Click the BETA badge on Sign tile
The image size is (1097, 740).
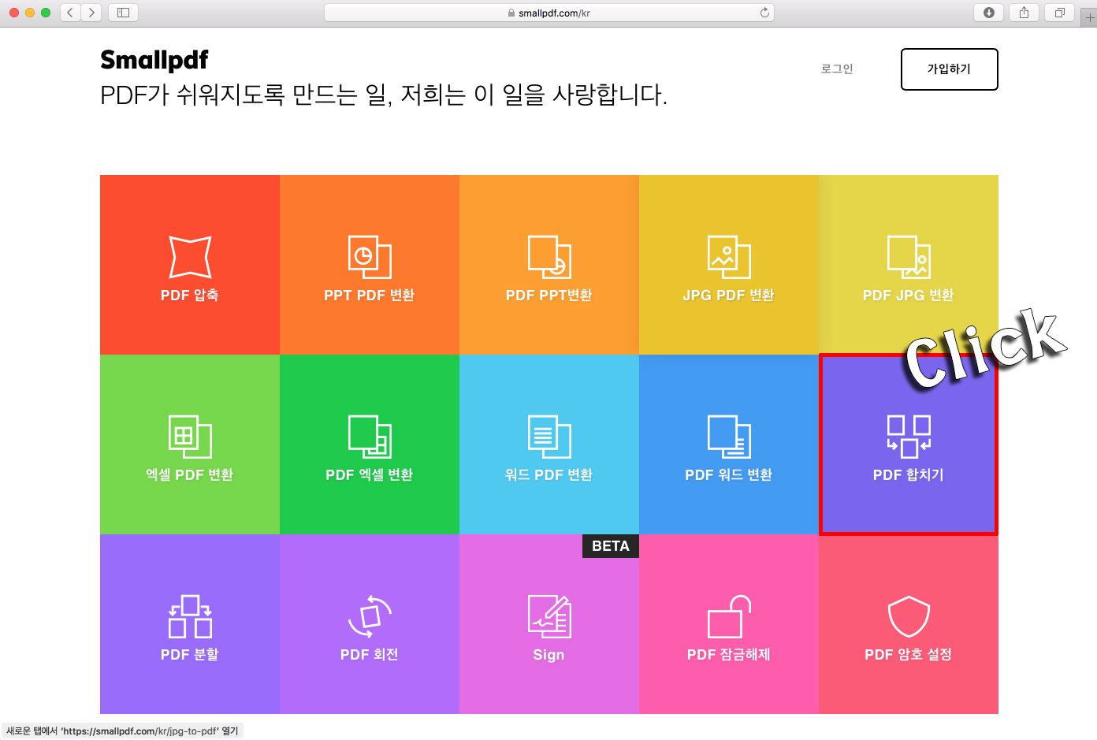(611, 546)
